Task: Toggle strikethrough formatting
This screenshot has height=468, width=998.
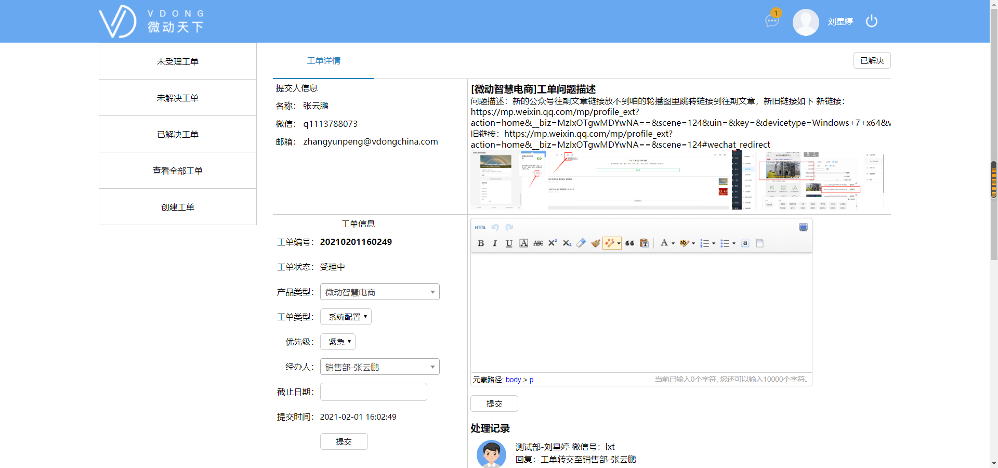Action: click(x=538, y=243)
